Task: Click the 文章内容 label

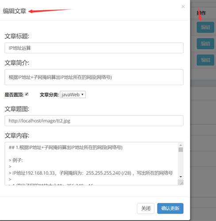Action: (17, 135)
